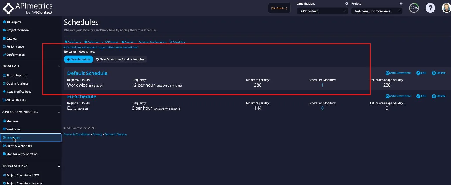Edit the Eu-Schedule
The width and height of the screenshot is (451, 185).
421,96
